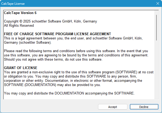162x113 pixels.
Task: Click the CalcTape License title bar text
Action: tap(13, 4)
